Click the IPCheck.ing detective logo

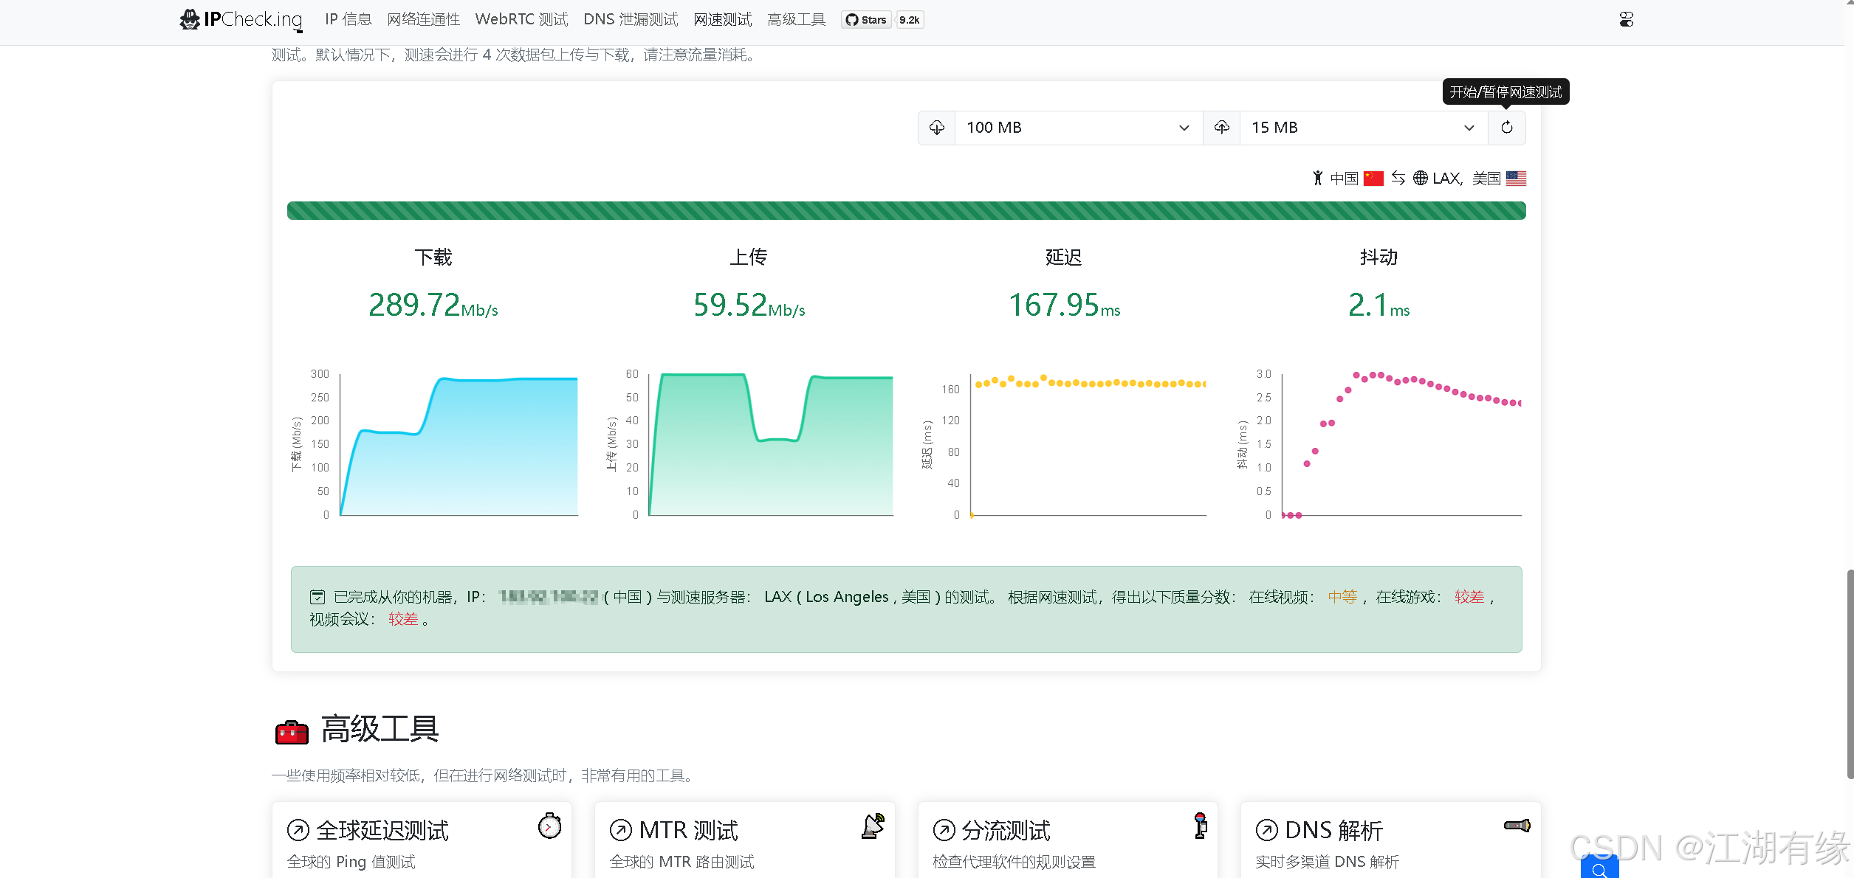point(190,19)
